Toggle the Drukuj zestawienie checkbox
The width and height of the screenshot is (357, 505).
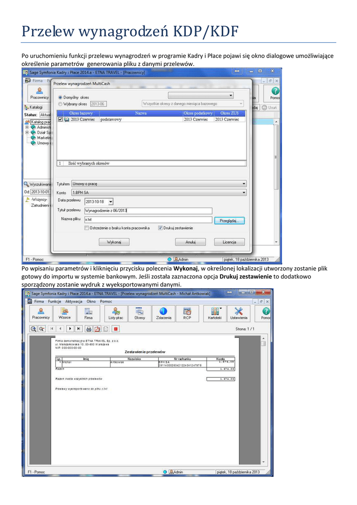click(160, 228)
